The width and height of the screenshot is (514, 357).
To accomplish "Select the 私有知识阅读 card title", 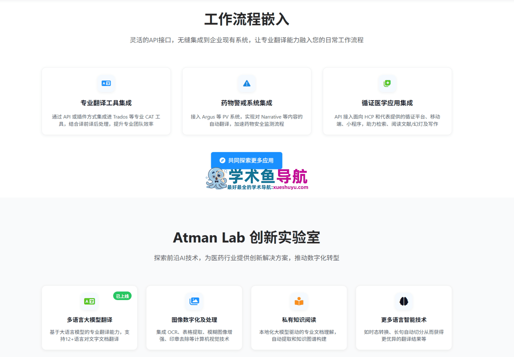I will click(x=299, y=320).
